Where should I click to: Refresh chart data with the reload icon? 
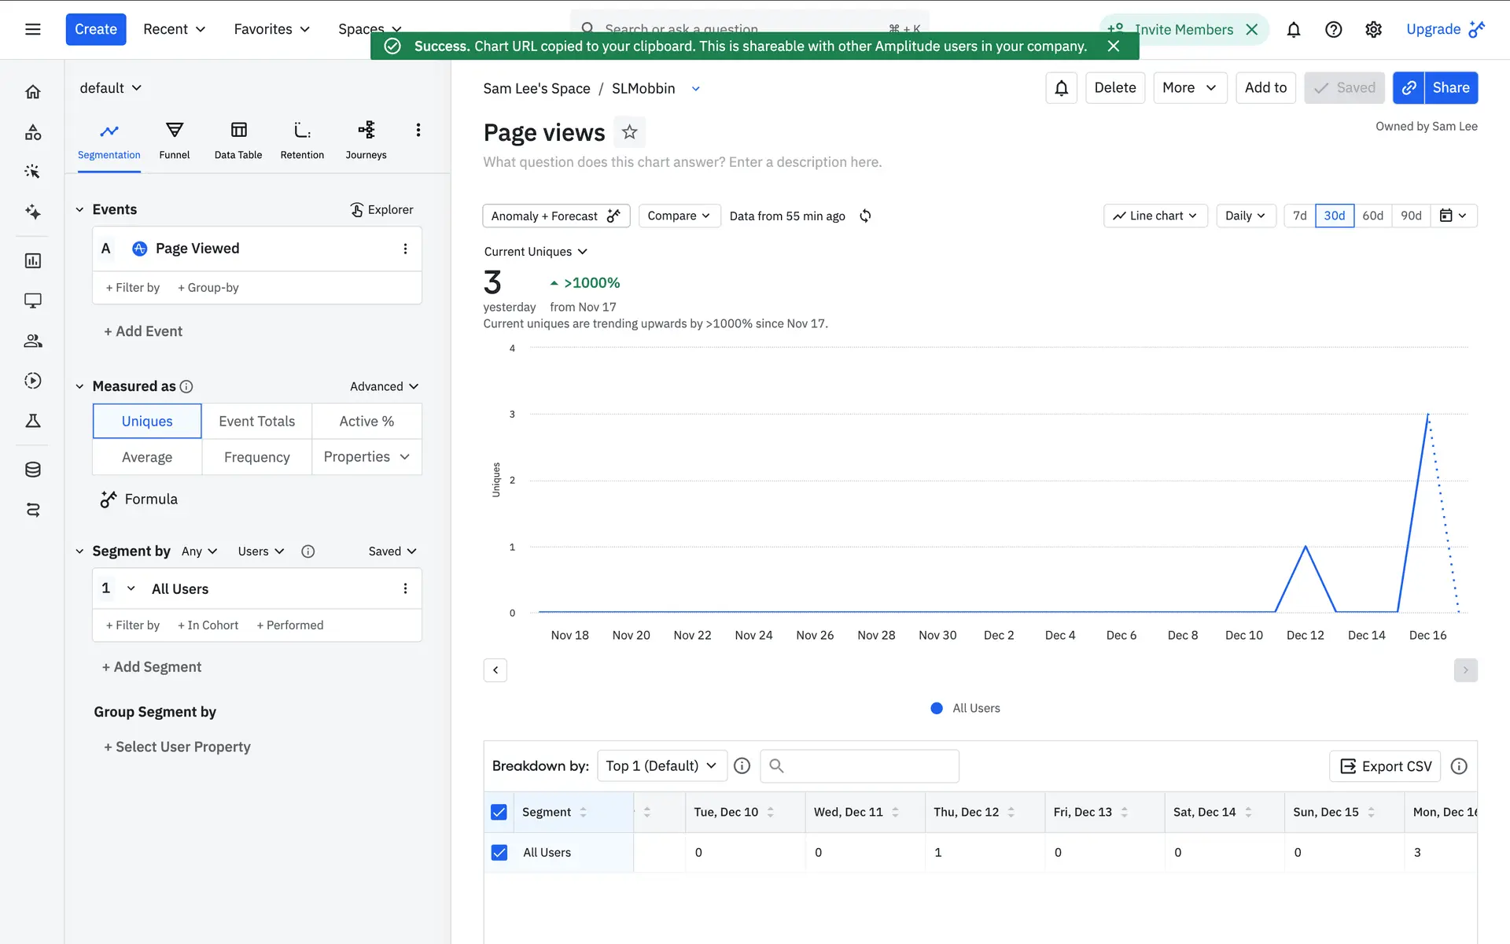click(865, 216)
